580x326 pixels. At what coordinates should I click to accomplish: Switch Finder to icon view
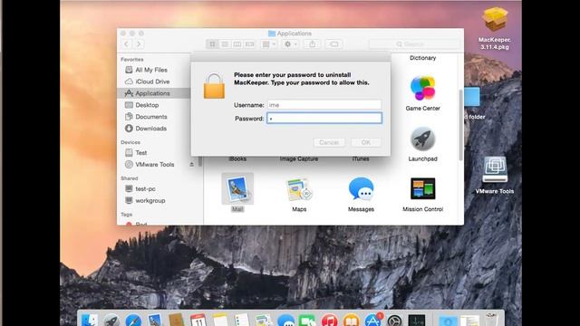pyautogui.click(x=212, y=44)
